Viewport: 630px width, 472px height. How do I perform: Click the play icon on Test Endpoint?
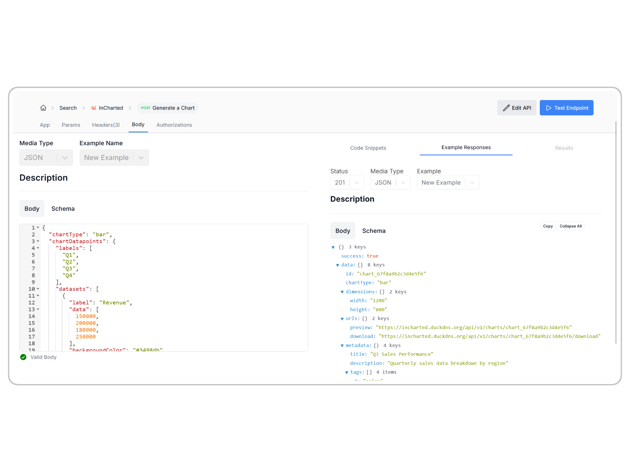click(x=548, y=108)
